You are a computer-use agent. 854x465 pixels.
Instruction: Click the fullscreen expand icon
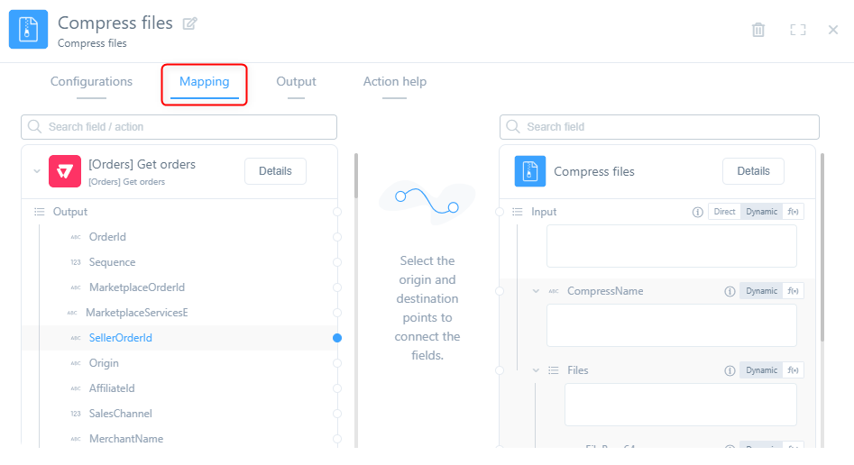click(x=797, y=30)
